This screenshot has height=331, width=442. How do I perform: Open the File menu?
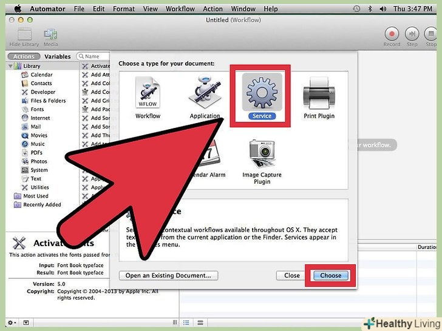pos(79,9)
